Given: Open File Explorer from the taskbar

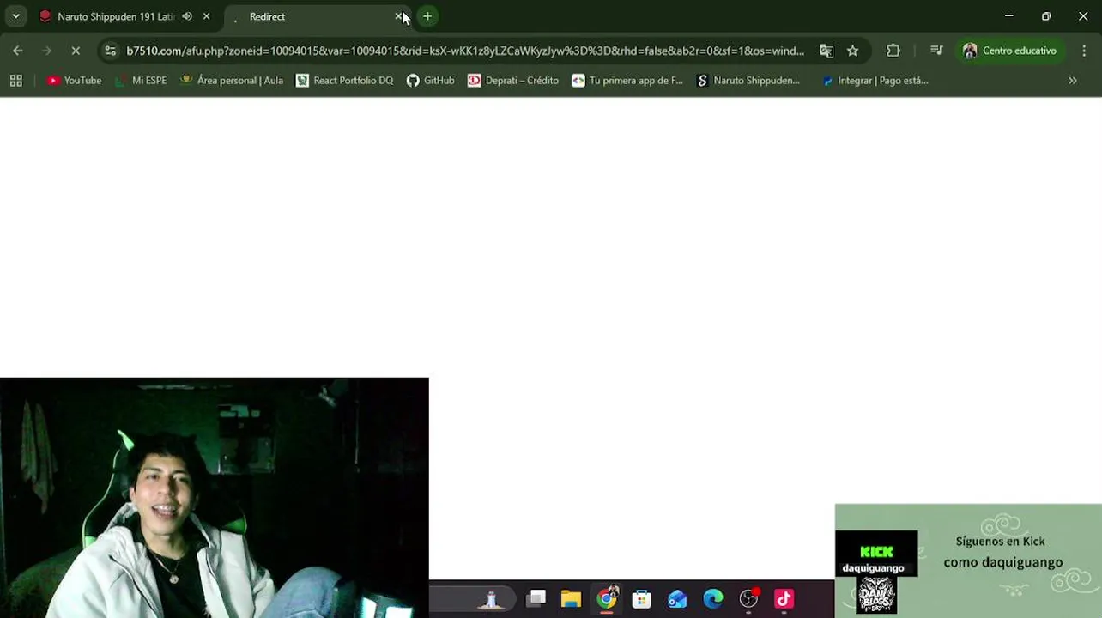Looking at the screenshot, I should click(571, 599).
